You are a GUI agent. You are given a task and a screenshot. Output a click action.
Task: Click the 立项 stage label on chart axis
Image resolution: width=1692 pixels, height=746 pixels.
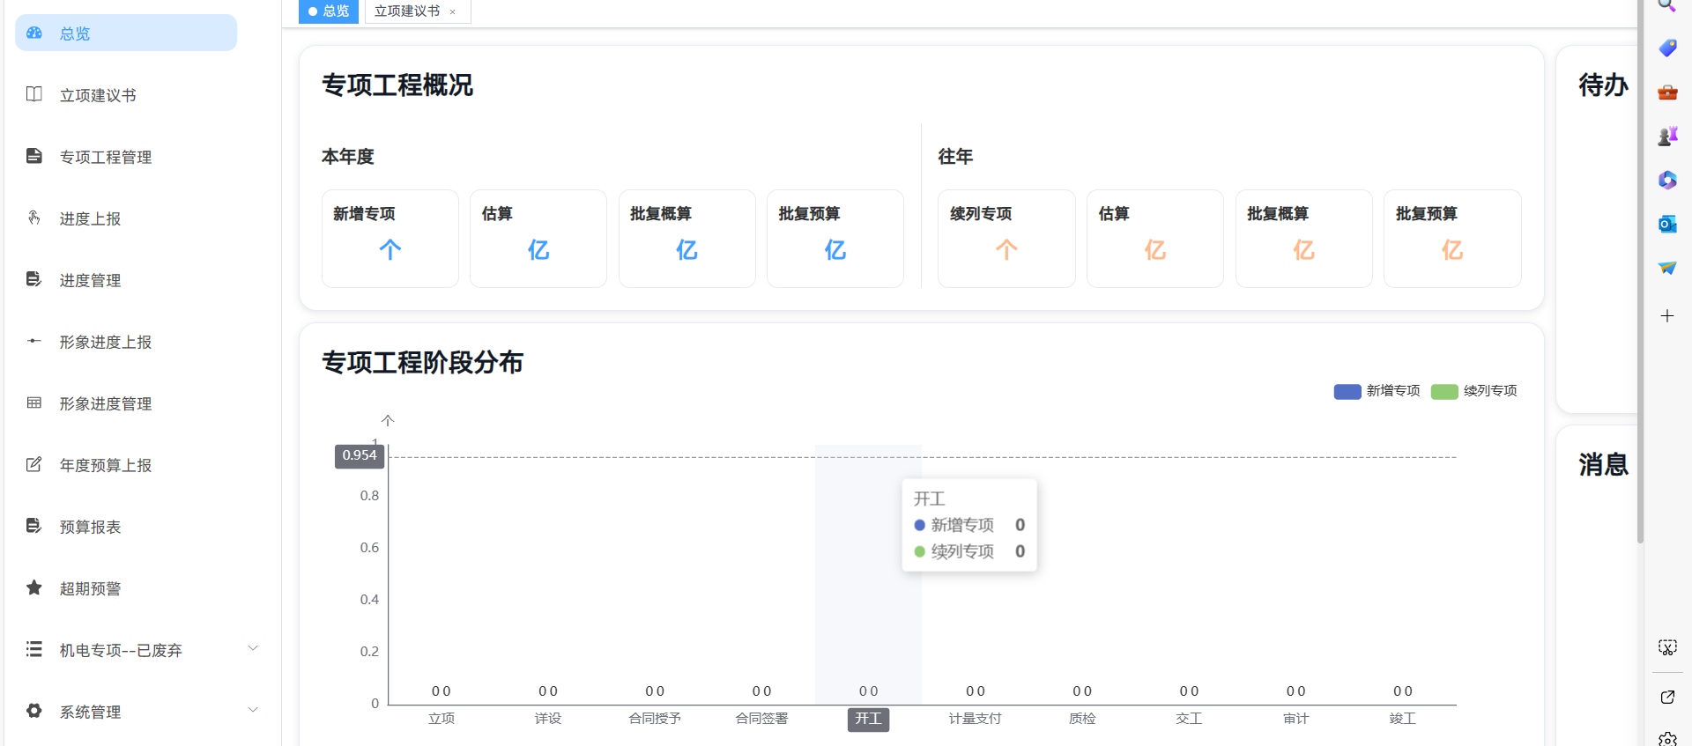coord(442,719)
